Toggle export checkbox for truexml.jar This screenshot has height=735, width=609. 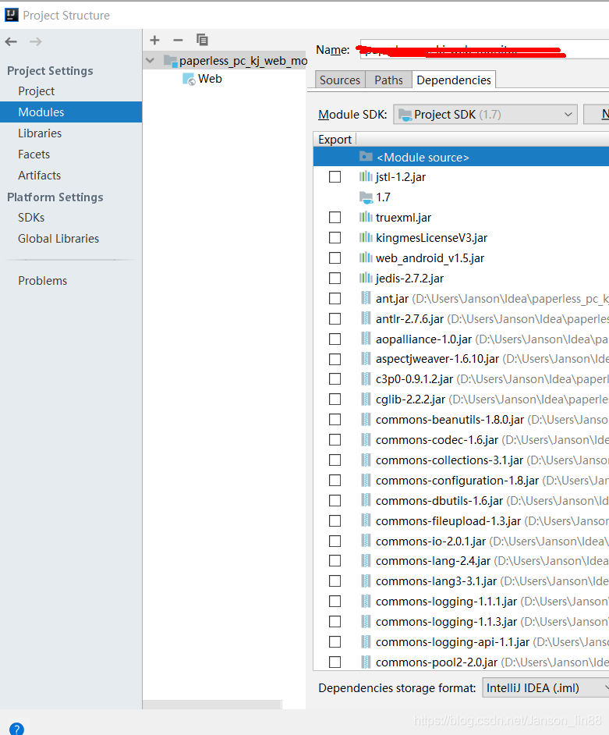[335, 218]
